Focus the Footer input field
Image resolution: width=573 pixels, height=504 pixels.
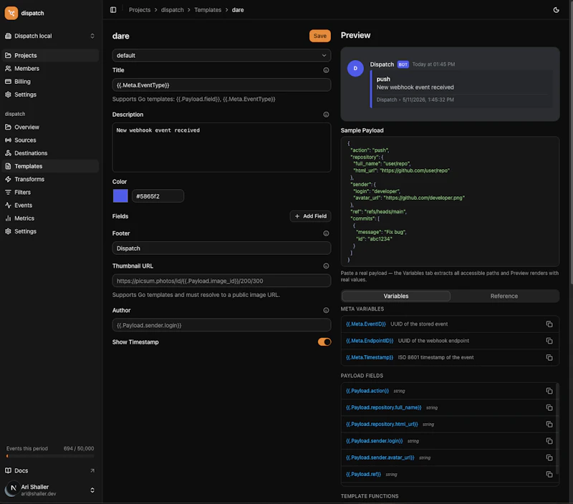click(221, 248)
